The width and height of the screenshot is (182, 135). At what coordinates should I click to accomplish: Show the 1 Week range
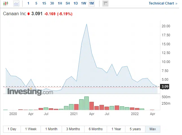pyautogui.click(x=31, y=129)
